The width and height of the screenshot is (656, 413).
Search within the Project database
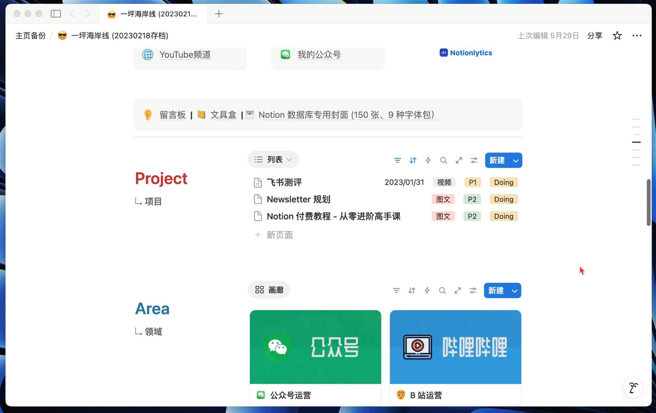(443, 160)
